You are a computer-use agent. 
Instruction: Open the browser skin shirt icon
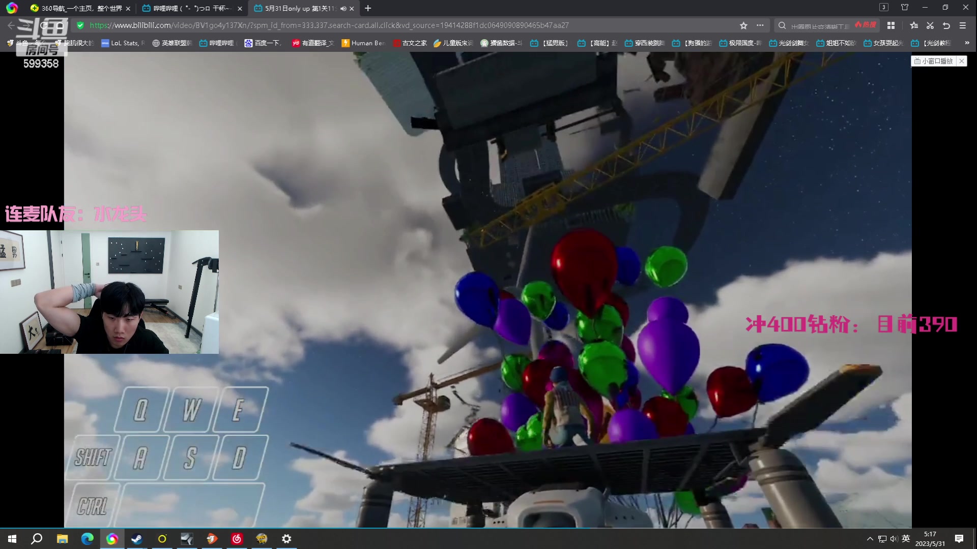click(x=905, y=8)
